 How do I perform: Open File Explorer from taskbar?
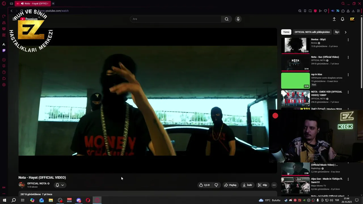[51, 200]
